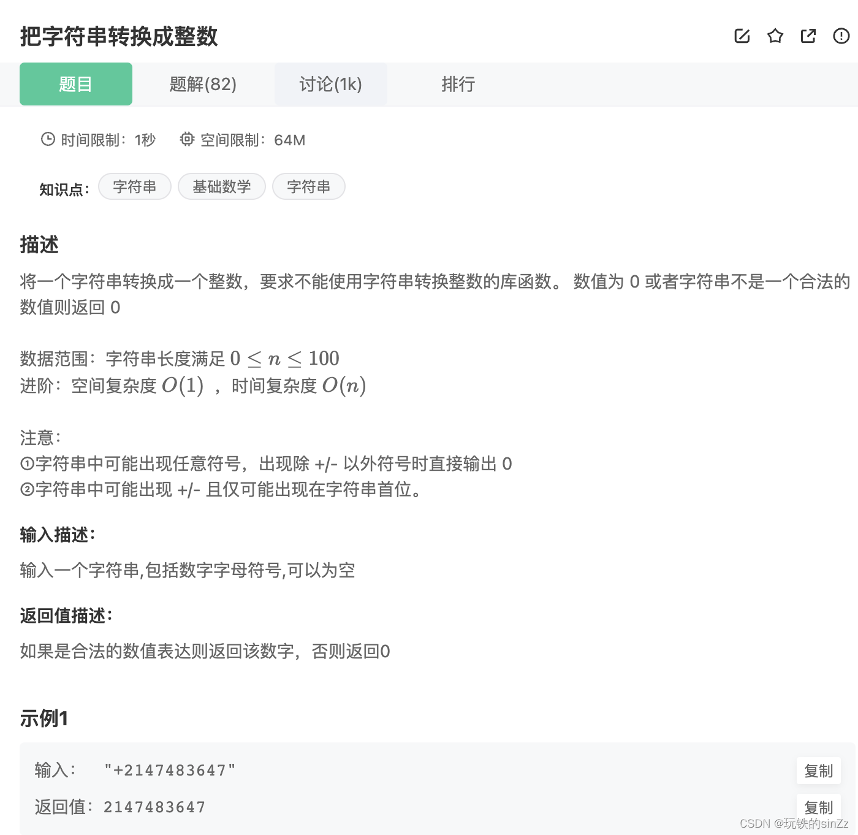The image size is (858, 835).
Task: Click the return value 2147483647
Action: coord(154,807)
